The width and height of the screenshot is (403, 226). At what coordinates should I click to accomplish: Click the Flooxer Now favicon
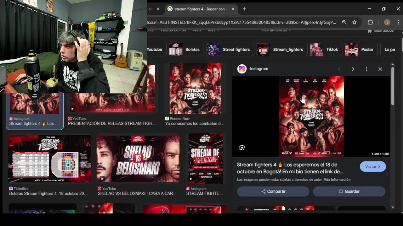(x=167, y=119)
